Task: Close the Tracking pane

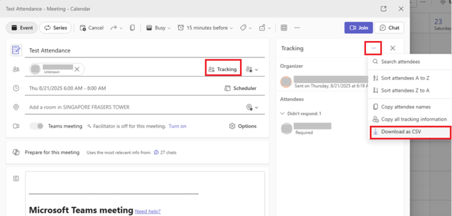Action: coord(393,48)
